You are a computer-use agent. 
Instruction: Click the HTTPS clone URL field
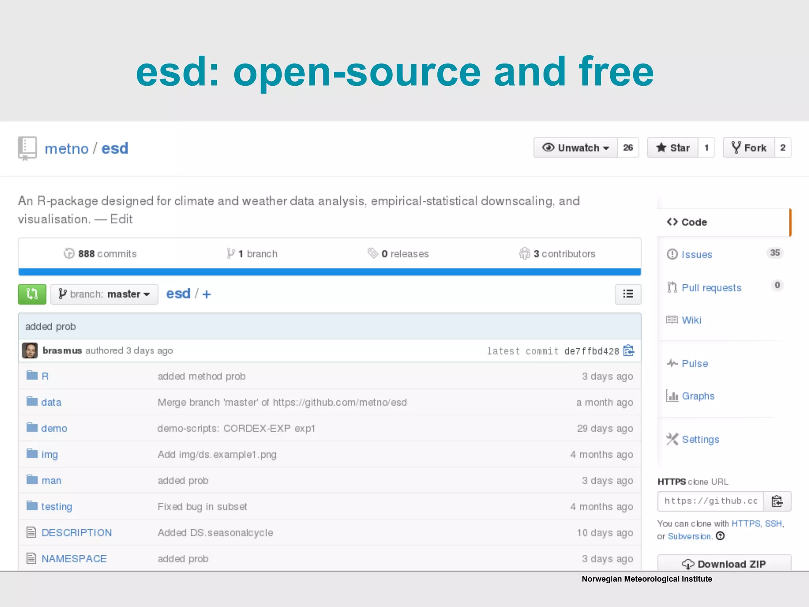pyautogui.click(x=711, y=501)
